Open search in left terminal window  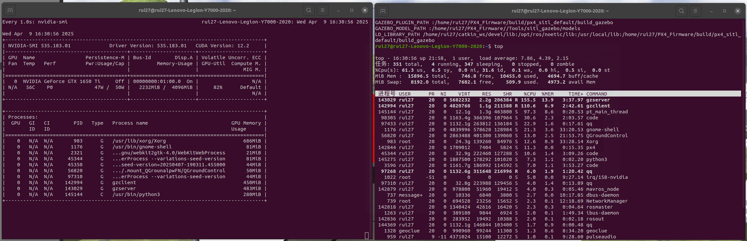309,10
